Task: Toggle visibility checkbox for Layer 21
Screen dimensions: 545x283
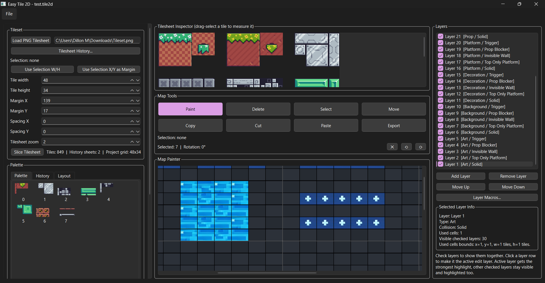Action: pos(440,36)
